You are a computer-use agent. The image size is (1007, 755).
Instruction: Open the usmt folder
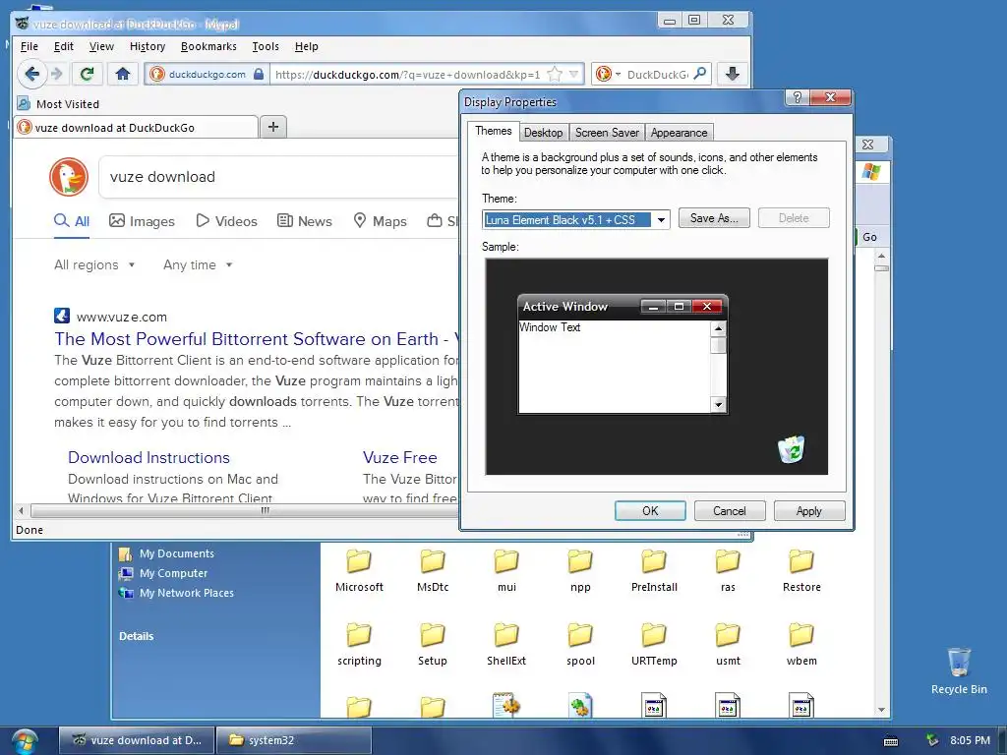[x=728, y=644]
